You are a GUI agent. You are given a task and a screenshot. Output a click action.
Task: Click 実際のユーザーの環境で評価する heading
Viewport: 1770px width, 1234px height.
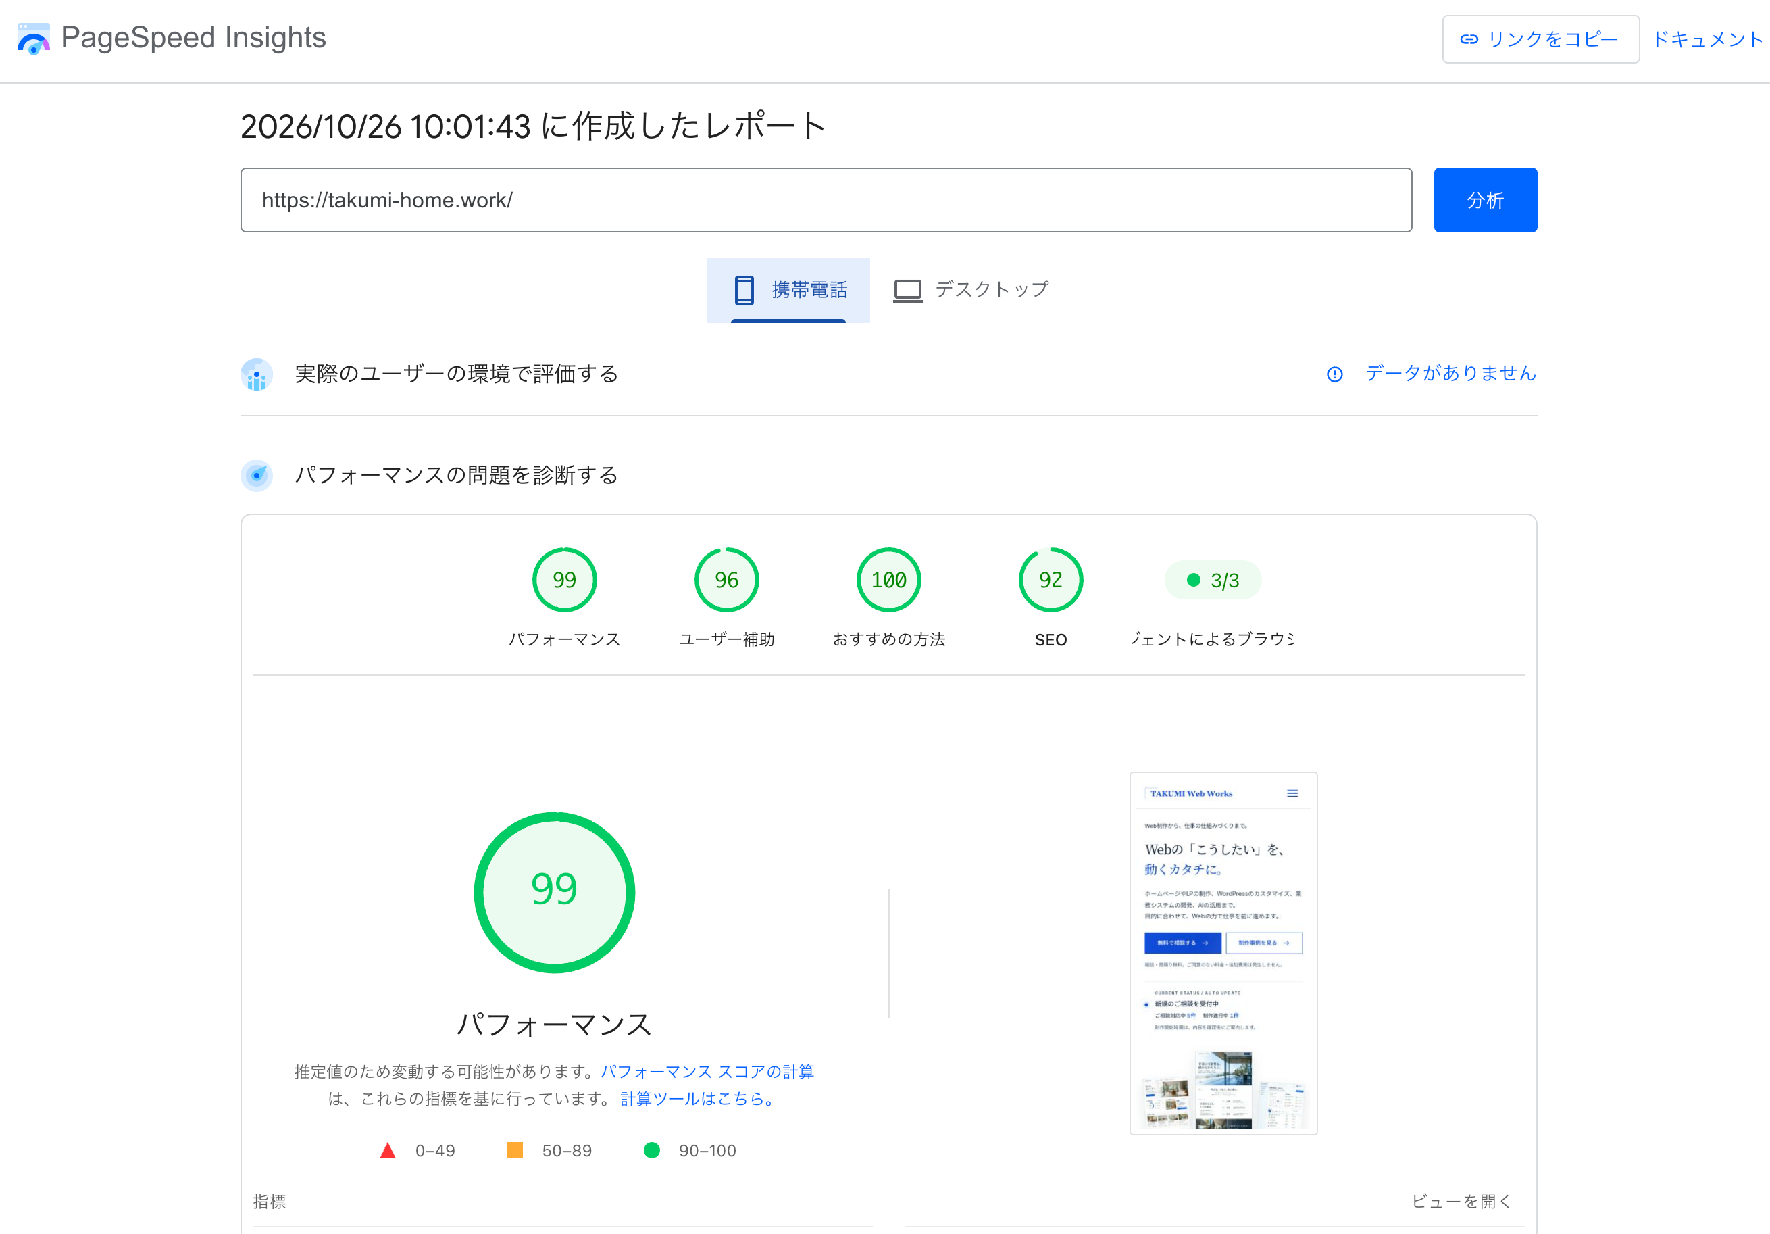tap(457, 374)
